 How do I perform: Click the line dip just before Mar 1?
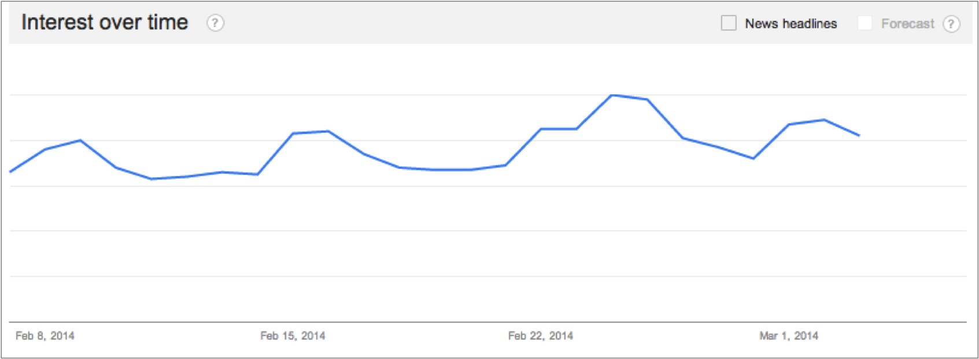753,159
